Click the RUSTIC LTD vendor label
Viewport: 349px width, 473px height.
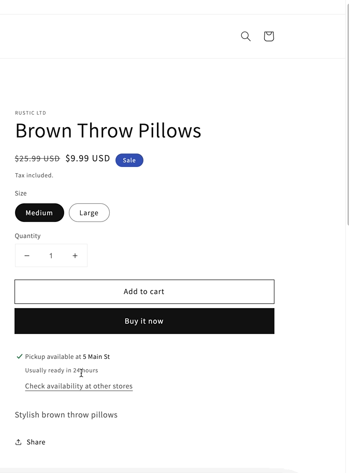(30, 113)
